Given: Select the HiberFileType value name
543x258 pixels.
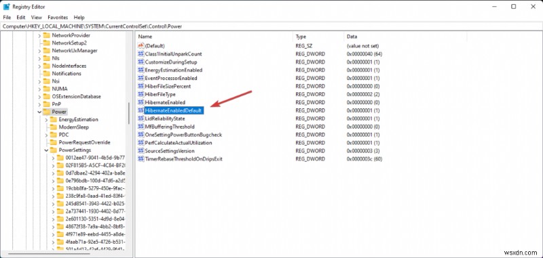Looking at the screenshot, I should click(x=160, y=94).
